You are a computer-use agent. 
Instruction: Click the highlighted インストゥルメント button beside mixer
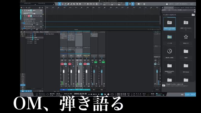point(23,85)
